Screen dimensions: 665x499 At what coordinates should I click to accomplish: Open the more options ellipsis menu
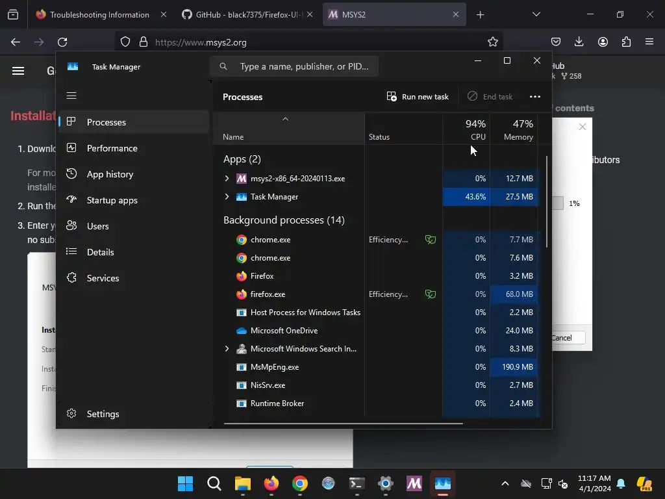(535, 97)
